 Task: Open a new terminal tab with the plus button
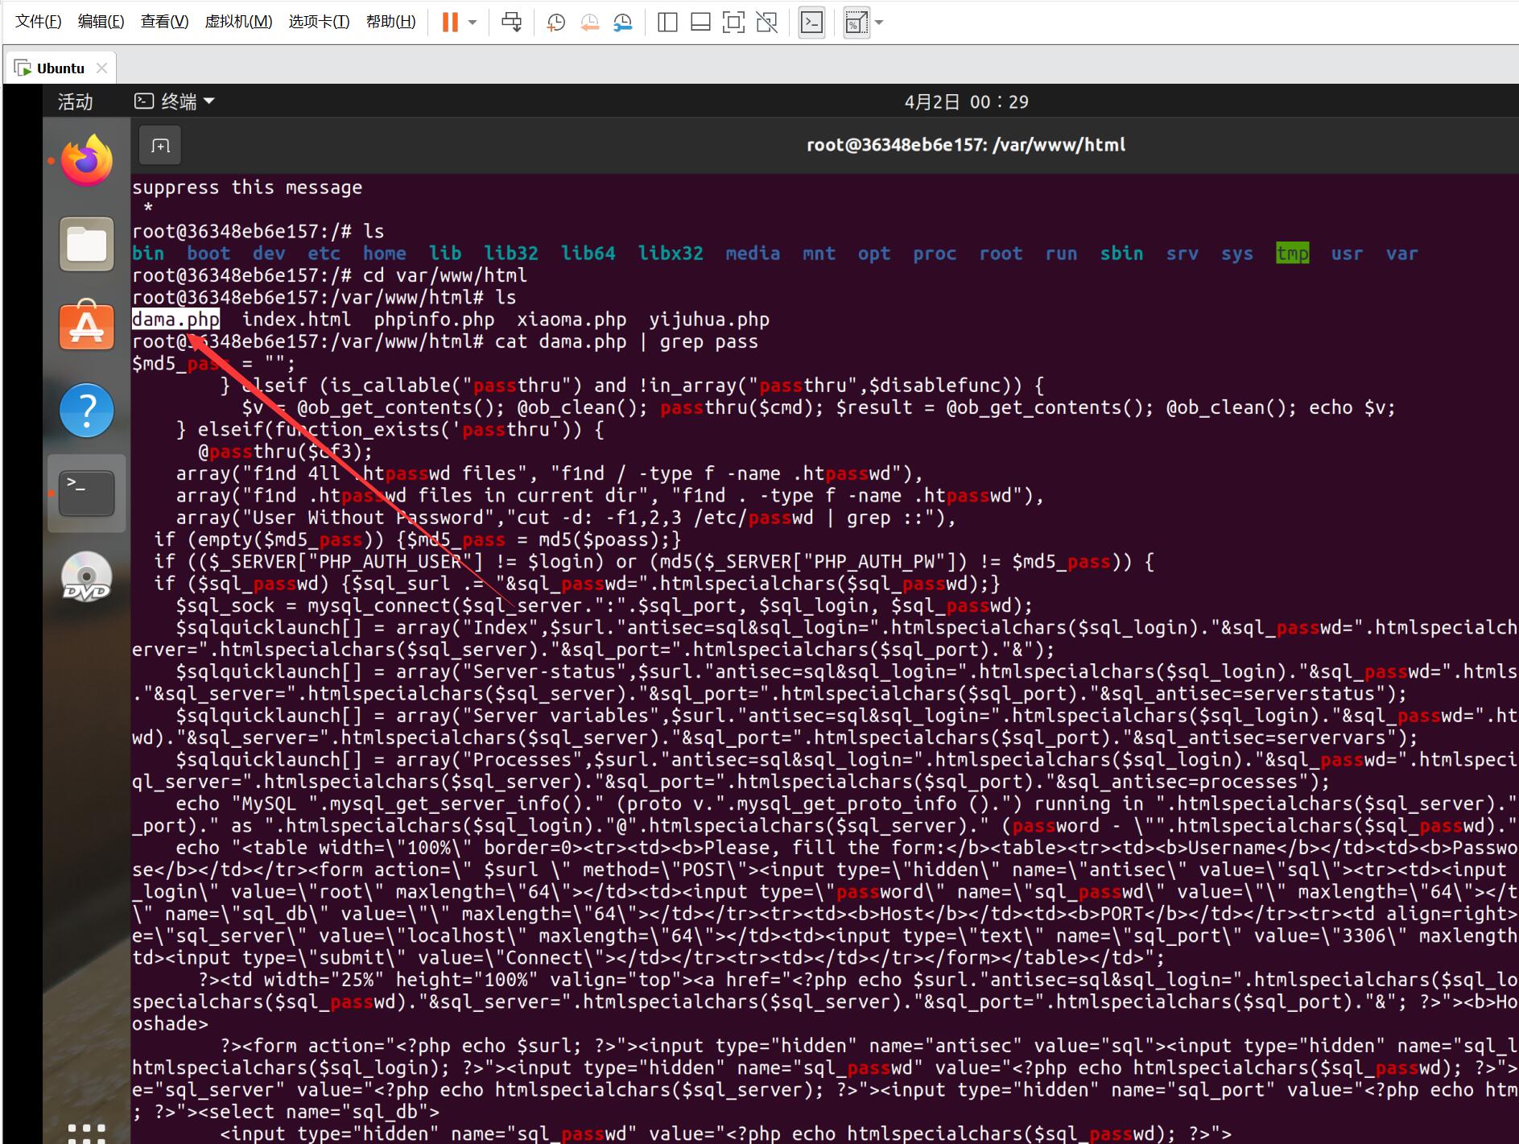[x=160, y=146]
